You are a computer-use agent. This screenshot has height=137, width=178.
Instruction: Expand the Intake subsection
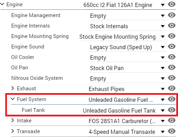click(x=13, y=120)
